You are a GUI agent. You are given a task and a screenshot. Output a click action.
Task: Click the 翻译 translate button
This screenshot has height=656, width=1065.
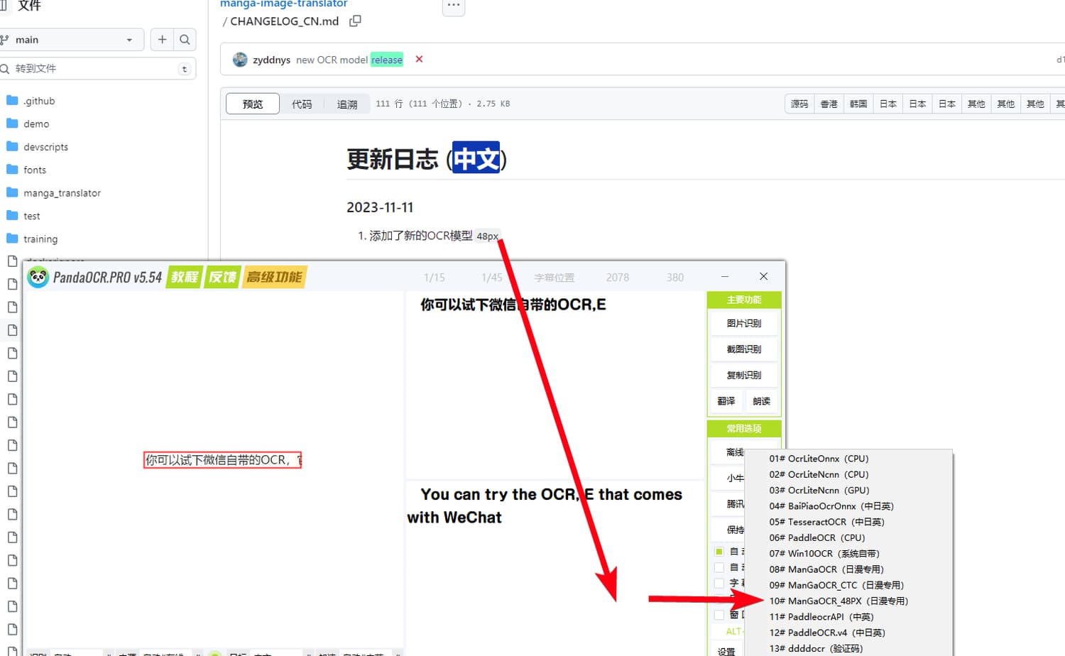click(x=726, y=401)
